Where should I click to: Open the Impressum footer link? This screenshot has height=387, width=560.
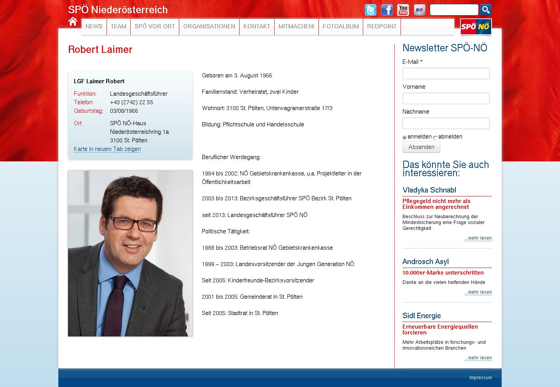[x=480, y=378]
